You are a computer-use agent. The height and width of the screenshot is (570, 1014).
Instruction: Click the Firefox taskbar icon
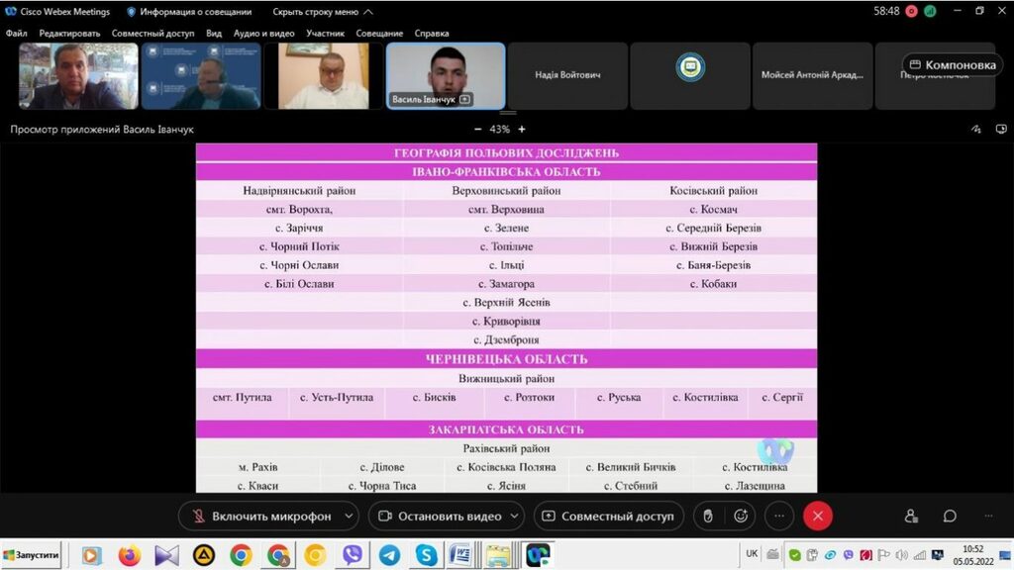click(129, 555)
